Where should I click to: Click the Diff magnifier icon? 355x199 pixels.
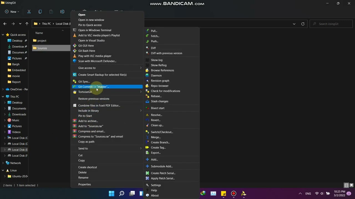point(148,48)
